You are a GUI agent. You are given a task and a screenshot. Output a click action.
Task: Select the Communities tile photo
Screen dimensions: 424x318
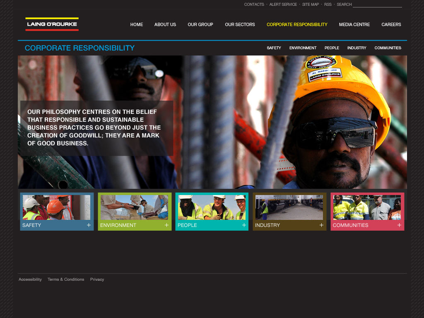pyautogui.click(x=367, y=207)
